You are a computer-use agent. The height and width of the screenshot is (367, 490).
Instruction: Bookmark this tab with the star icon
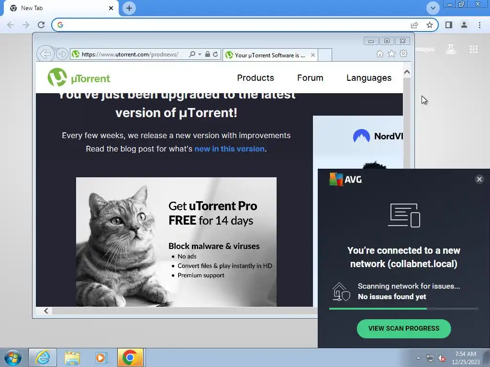point(430,25)
